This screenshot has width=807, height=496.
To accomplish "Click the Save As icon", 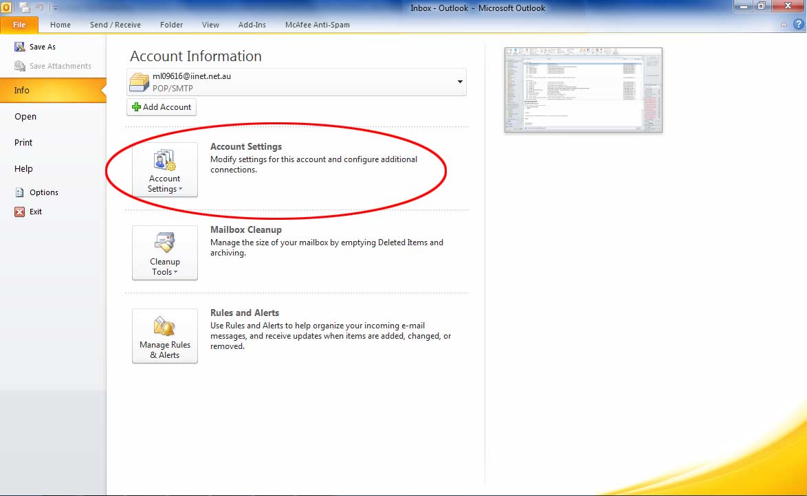I will (19, 47).
